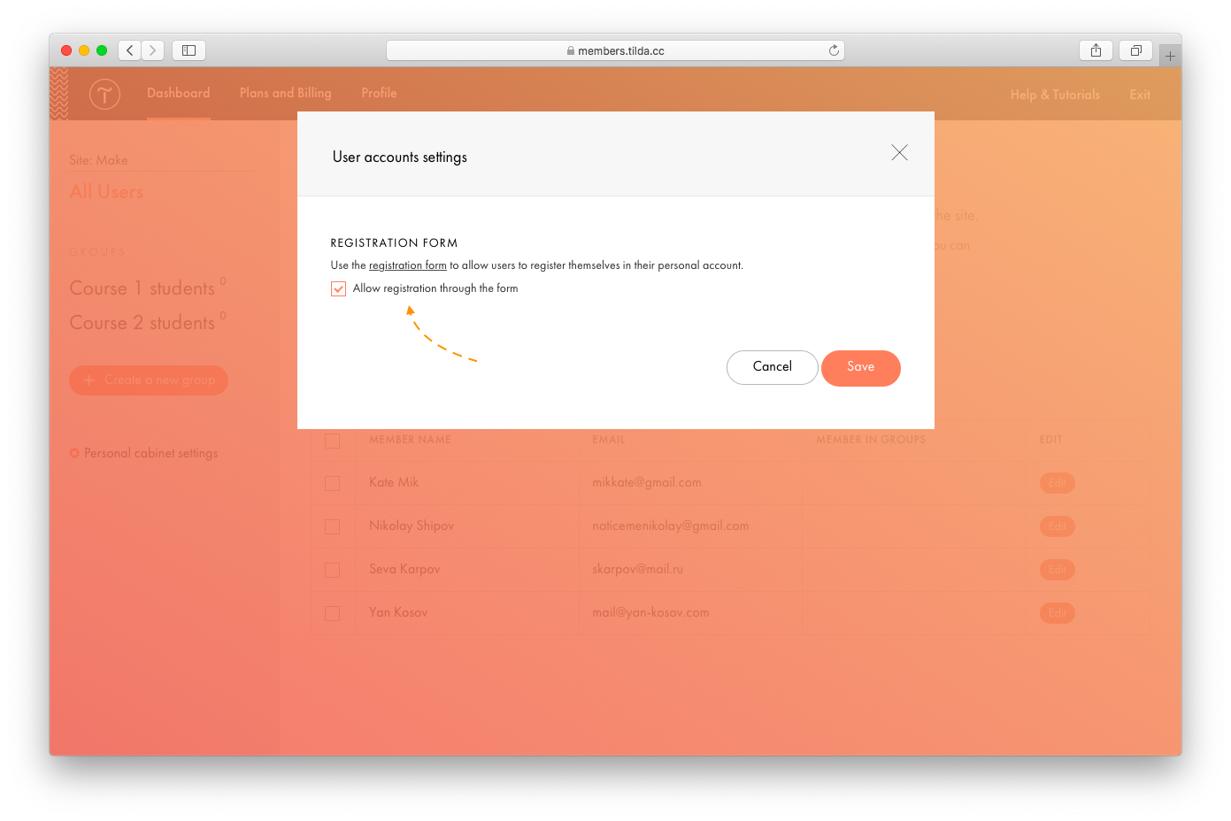Create a new group
The height and width of the screenshot is (821, 1231).
(149, 380)
